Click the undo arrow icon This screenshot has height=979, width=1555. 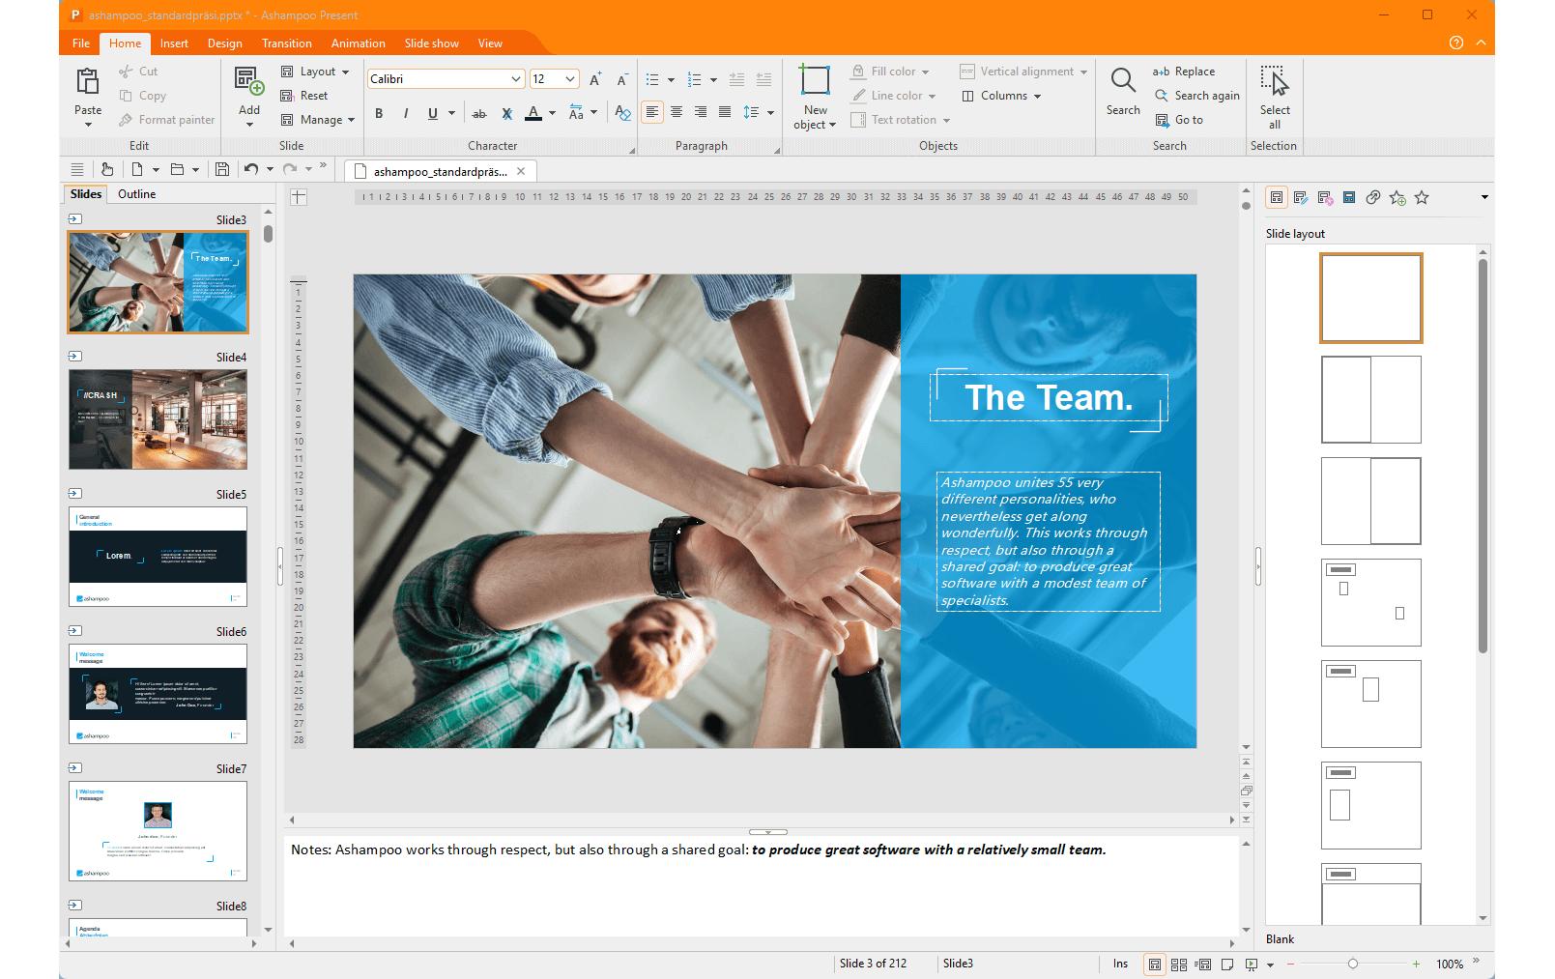251,170
